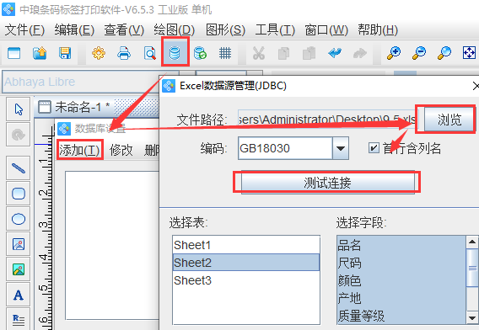Open the 绘图(D) menu
Image resolution: width=479 pixels, height=330 pixels.
pyautogui.click(x=174, y=30)
